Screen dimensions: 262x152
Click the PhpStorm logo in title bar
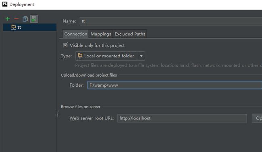click(x=5, y=4)
